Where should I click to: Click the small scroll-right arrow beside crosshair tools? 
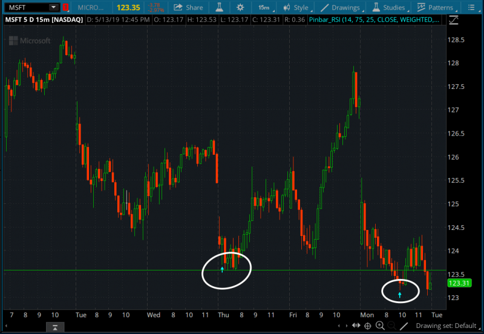point(346,326)
